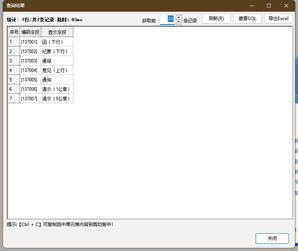298x251 pixels.
Task: Select cell with code [137001]
Action: click(x=30, y=42)
